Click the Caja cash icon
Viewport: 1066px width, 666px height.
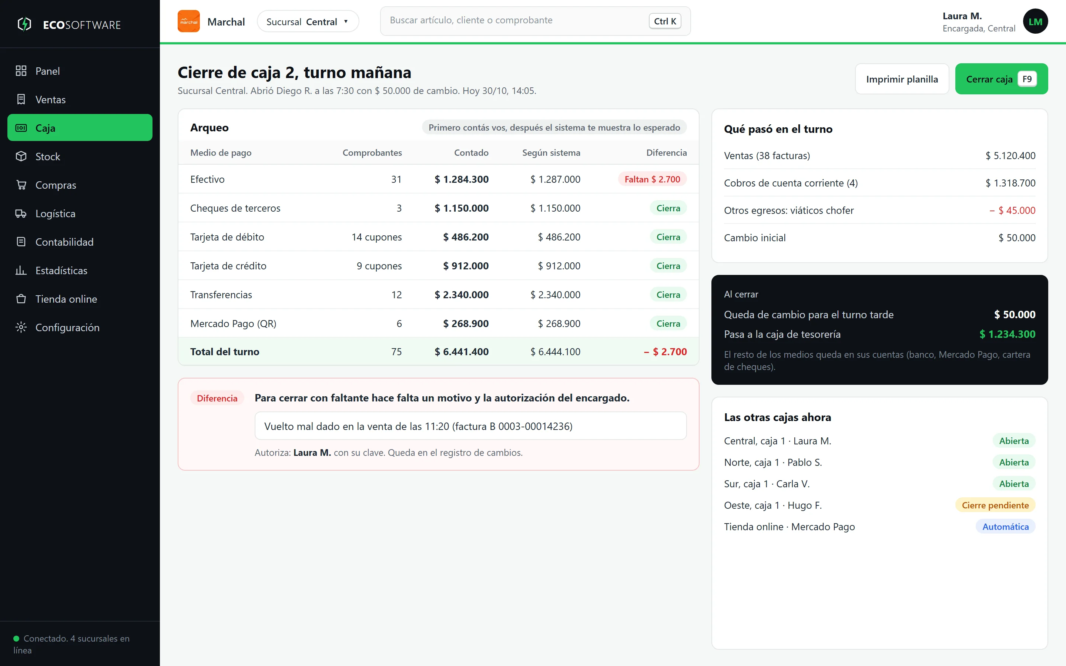click(21, 128)
